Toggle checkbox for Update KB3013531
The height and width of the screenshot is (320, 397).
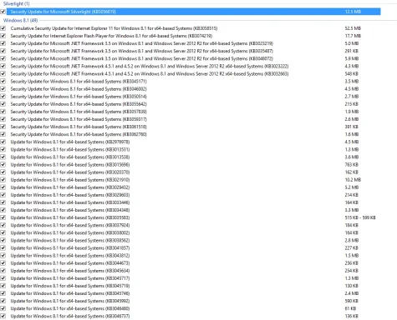pyautogui.click(x=3, y=149)
